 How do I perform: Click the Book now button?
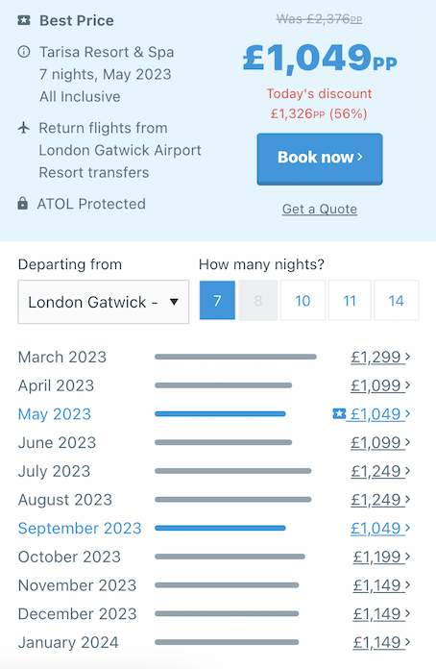click(320, 159)
